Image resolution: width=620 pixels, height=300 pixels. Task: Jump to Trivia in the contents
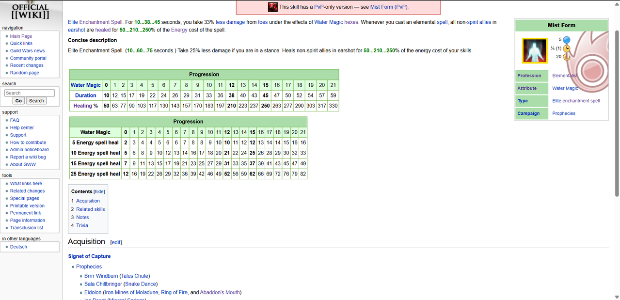[82, 225]
